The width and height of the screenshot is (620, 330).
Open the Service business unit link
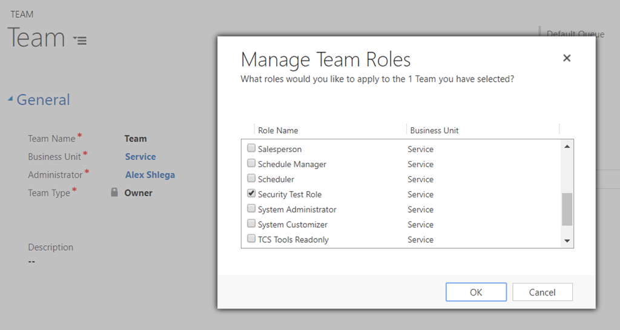tap(140, 156)
